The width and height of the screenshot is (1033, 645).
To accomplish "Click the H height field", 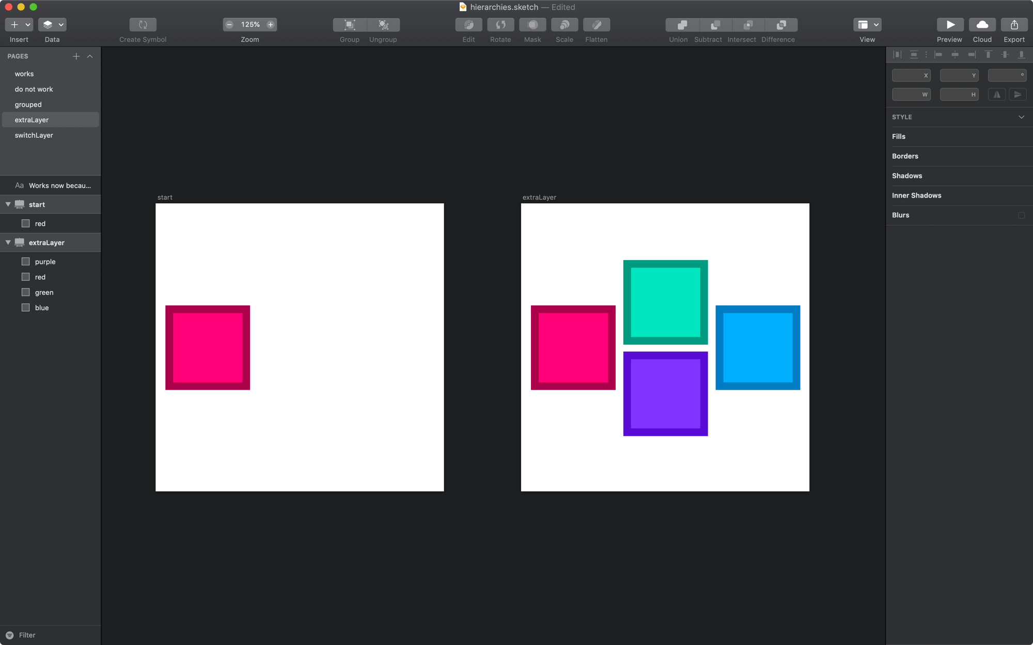I will click(959, 94).
